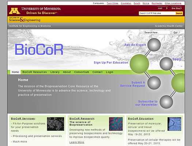The height and width of the screenshot is (146, 192).
Task: Click the University of Minnesota M logo
Action: point(14,11)
